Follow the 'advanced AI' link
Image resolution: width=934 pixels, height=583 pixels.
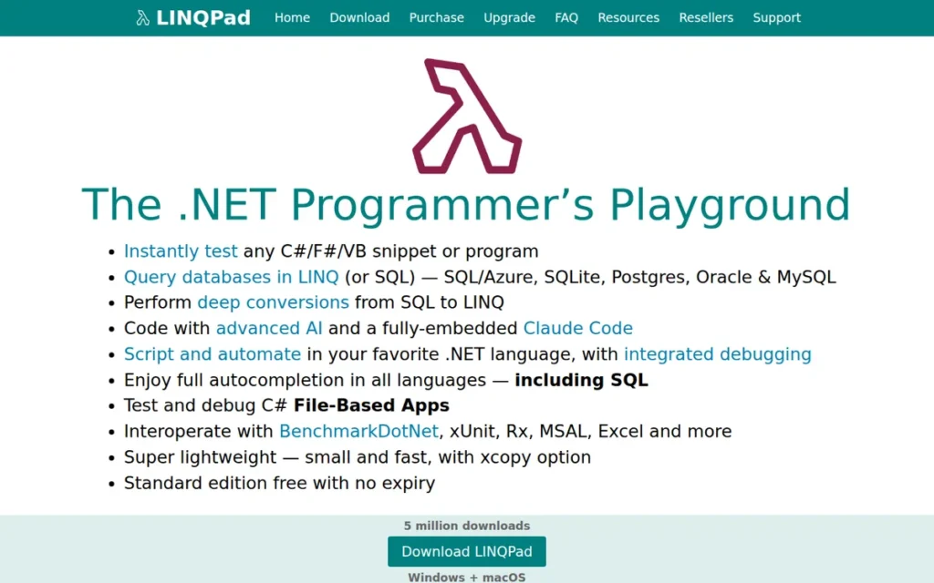(269, 328)
